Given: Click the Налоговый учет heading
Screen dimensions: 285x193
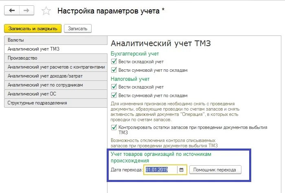Looking at the screenshot, I should click(x=130, y=79).
